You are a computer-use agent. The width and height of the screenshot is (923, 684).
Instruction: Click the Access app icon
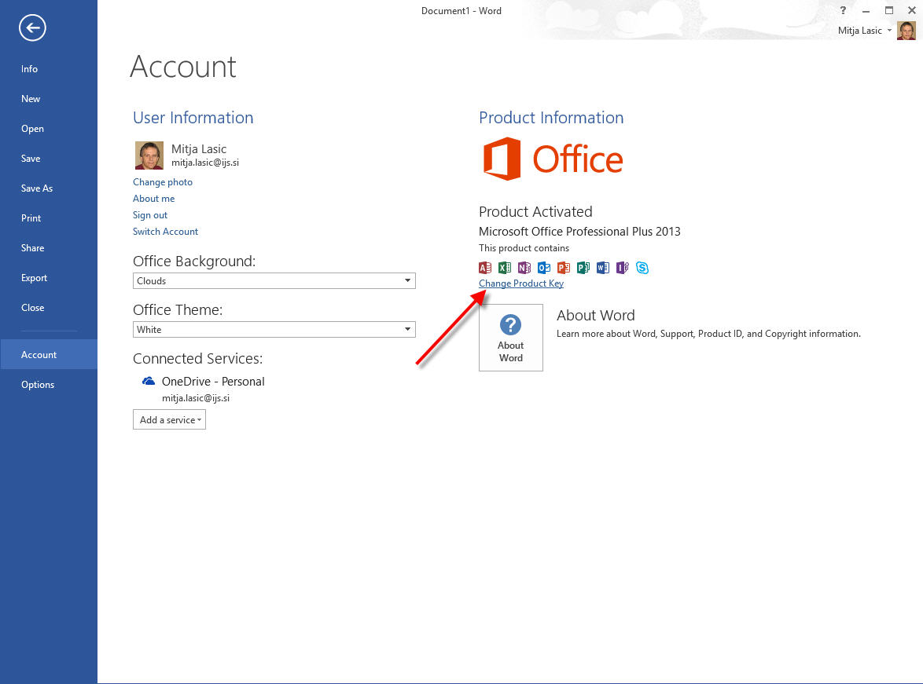click(485, 268)
